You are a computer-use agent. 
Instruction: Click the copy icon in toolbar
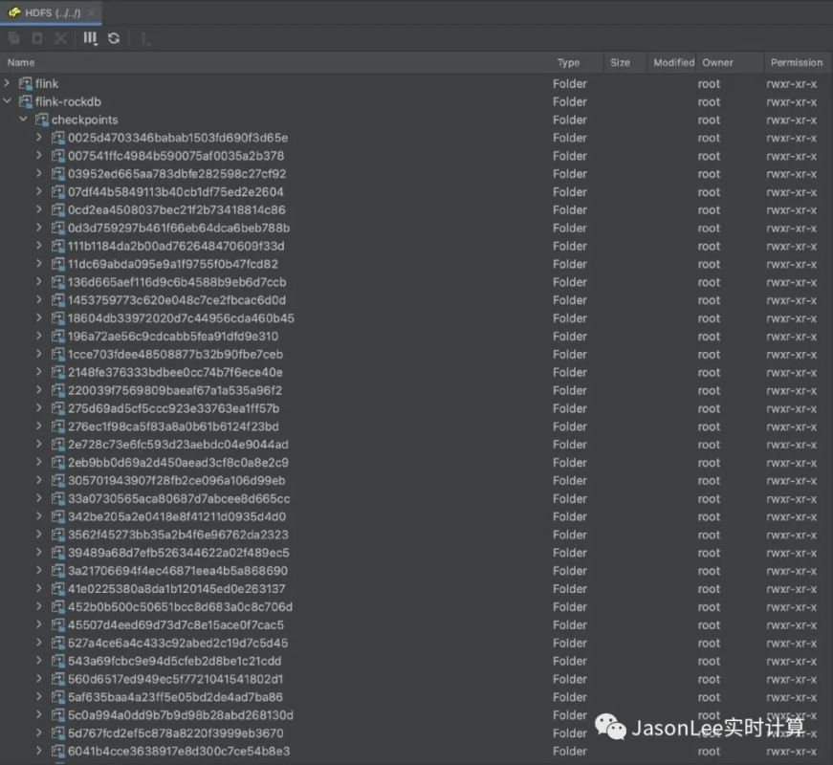pyautogui.click(x=13, y=38)
